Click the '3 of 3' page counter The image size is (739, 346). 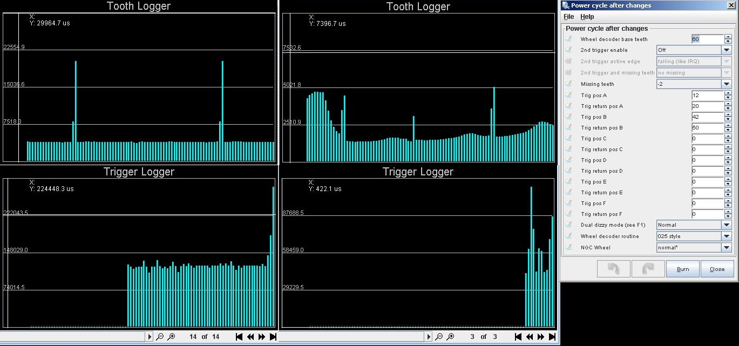click(x=484, y=337)
